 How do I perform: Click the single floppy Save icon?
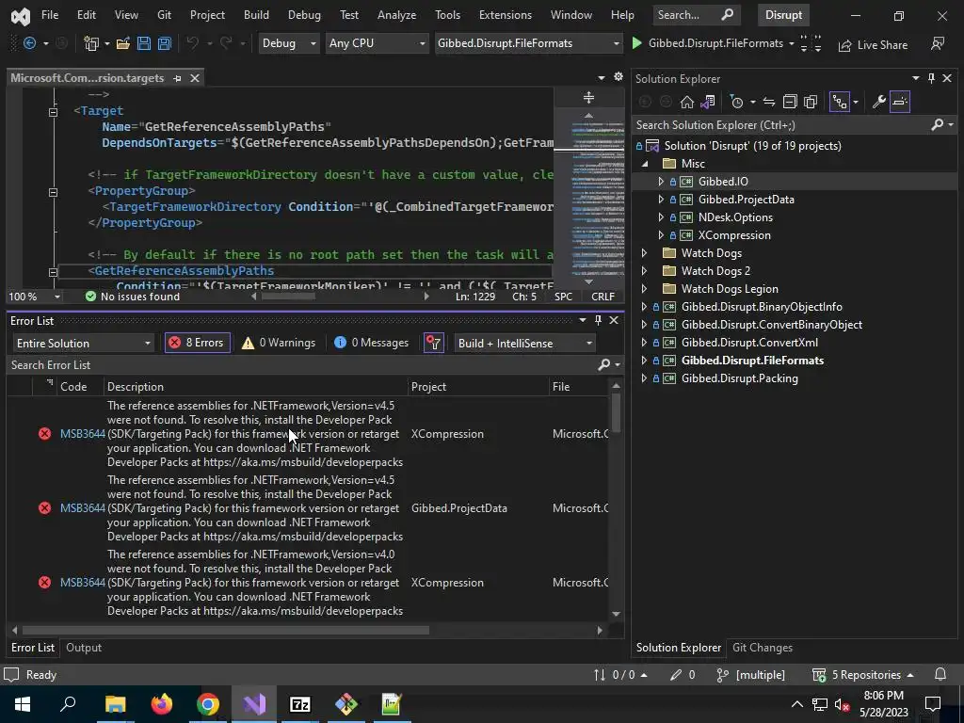[144, 43]
